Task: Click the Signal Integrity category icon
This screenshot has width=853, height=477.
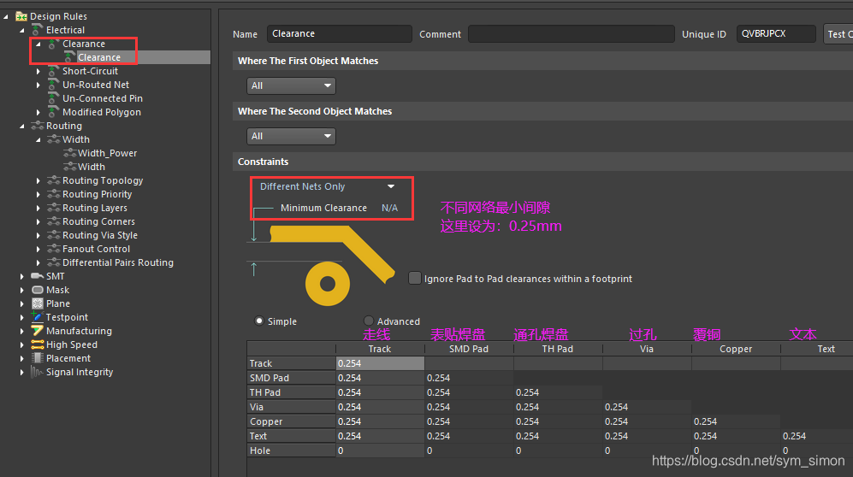Action: 37,372
